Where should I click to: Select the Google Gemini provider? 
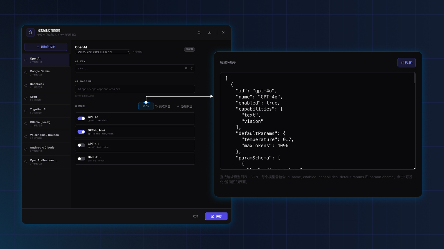coord(46,73)
